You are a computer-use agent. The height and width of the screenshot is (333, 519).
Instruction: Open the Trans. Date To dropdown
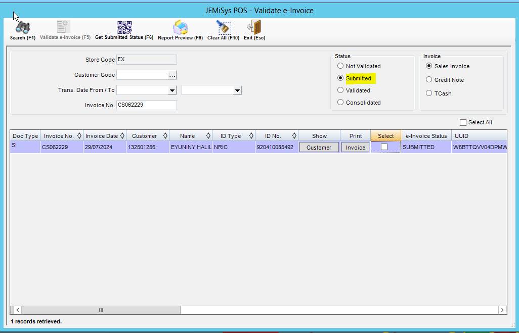pyautogui.click(x=238, y=90)
